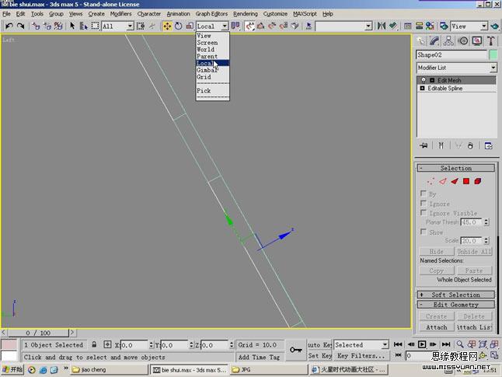The width and height of the screenshot is (502, 377).
Task: Toggle absolute/offset transform type-in mode
Action: (107, 344)
